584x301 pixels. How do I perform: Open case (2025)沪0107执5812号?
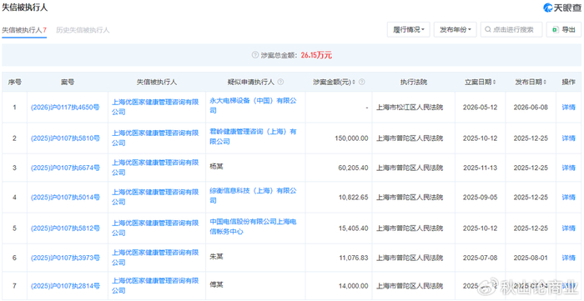[x=65, y=228]
